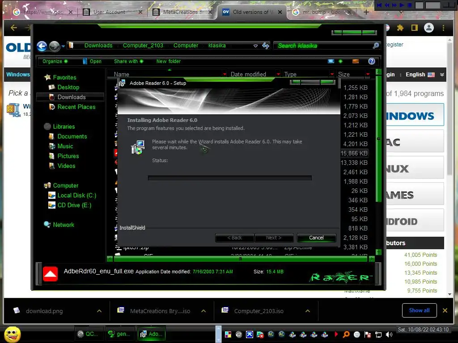Viewport: 458px width, 343px height.
Task: Click the magnifier icon in Search klasika box
Action: [x=376, y=46]
